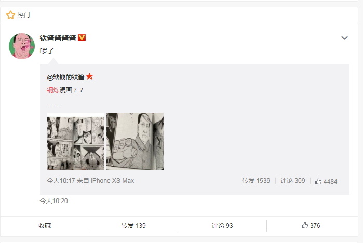Click the 热门 star icon

coord(10,15)
